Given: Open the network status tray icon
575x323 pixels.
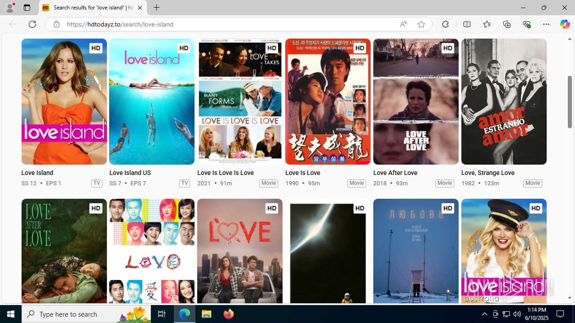Looking at the screenshot, I should [x=506, y=314].
